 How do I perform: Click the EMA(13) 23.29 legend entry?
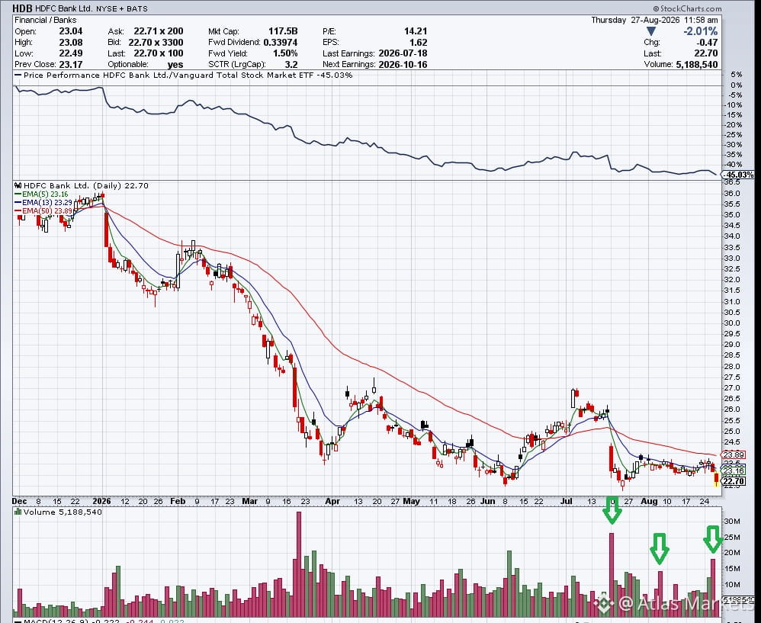[43, 202]
